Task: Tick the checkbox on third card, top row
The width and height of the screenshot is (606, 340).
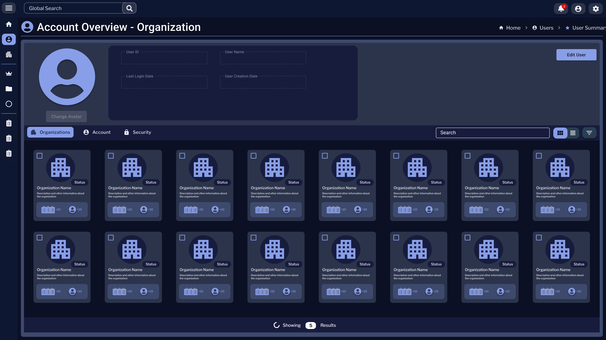Action: [x=182, y=156]
